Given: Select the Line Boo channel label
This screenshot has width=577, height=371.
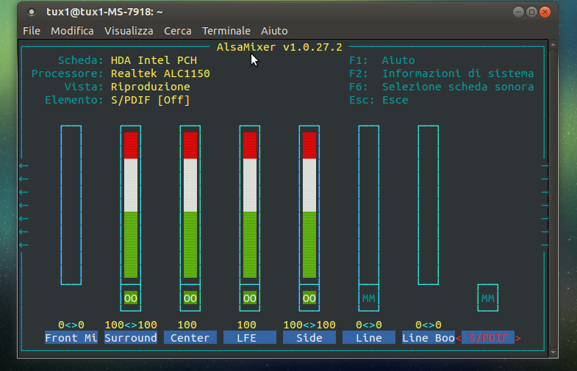Looking at the screenshot, I should click(x=429, y=338).
